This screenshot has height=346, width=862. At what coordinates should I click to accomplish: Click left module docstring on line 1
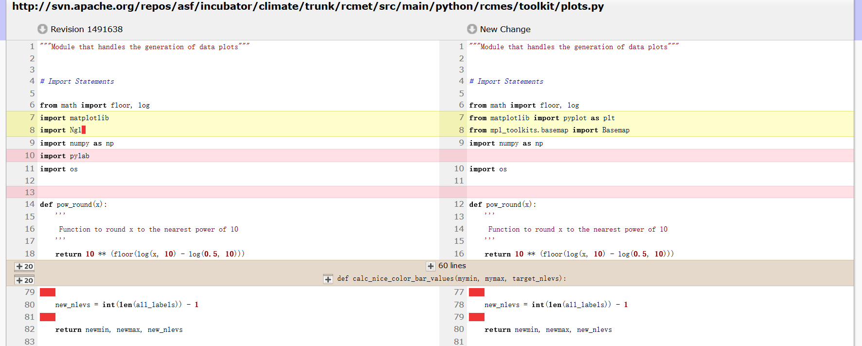coord(145,47)
